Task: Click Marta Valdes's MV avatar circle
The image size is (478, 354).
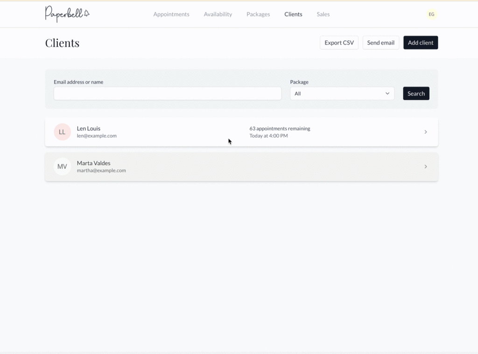Action: tap(62, 167)
